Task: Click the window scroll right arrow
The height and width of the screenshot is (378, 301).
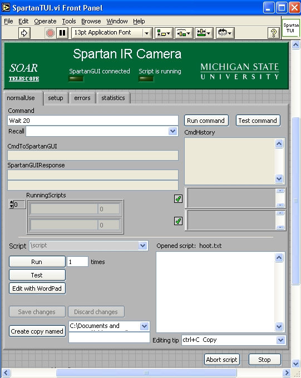Action: pos(287,372)
